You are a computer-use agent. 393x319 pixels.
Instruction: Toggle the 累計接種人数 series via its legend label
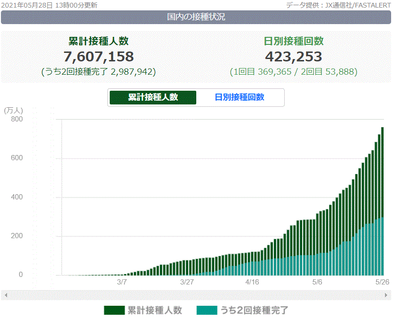[154, 310]
